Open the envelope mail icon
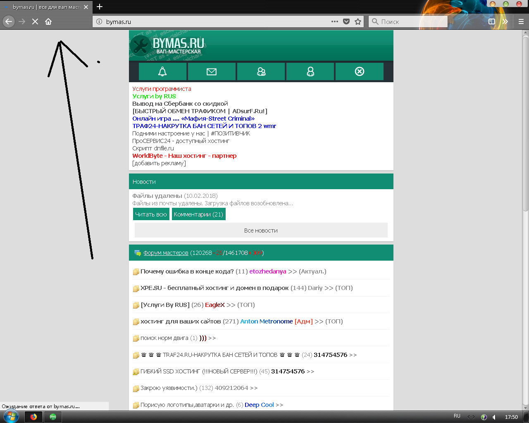The height and width of the screenshot is (423, 529). tap(212, 71)
